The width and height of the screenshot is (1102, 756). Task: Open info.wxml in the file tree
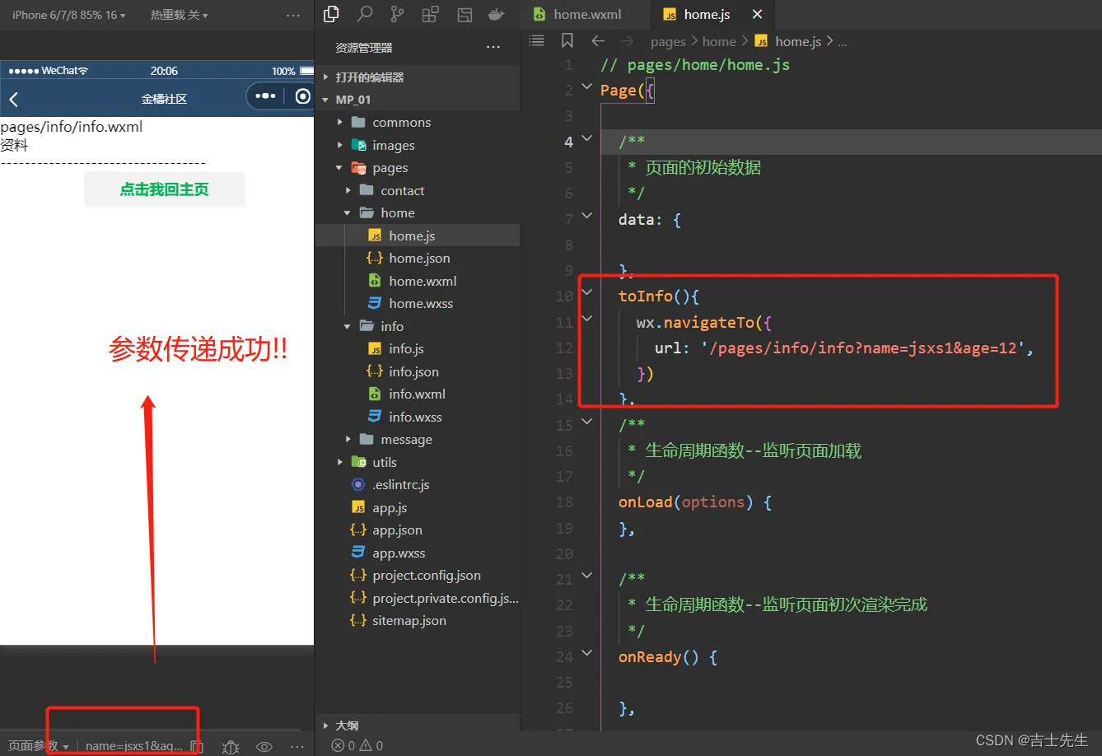pos(418,394)
